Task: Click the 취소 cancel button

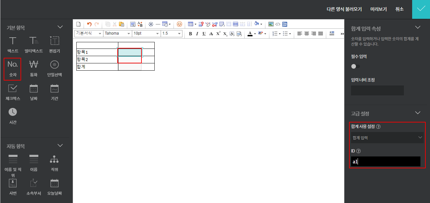Action: coord(399,9)
